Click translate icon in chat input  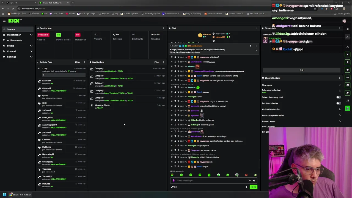[x=249, y=181]
